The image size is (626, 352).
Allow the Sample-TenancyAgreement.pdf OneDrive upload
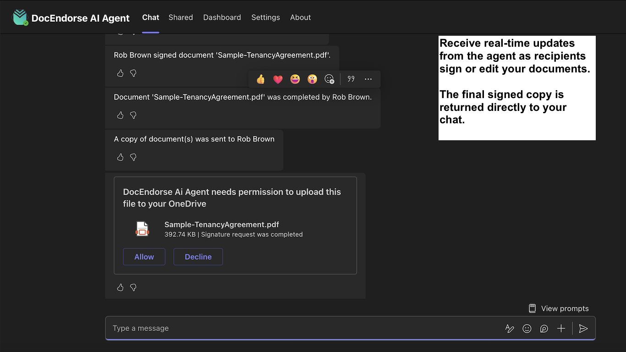click(x=144, y=257)
